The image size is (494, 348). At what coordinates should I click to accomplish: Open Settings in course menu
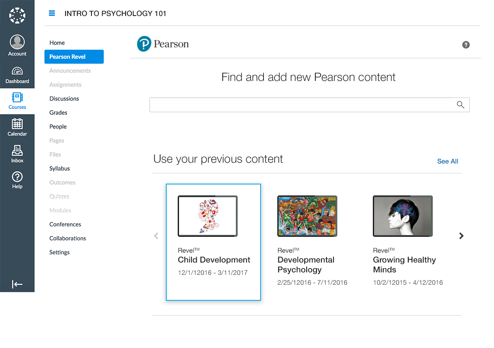coord(60,252)
